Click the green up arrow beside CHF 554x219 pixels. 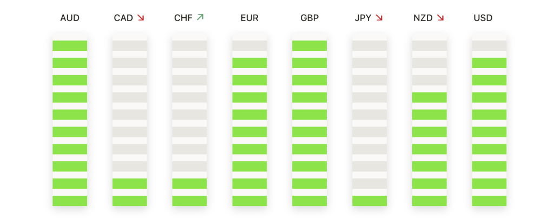point(200,18)
